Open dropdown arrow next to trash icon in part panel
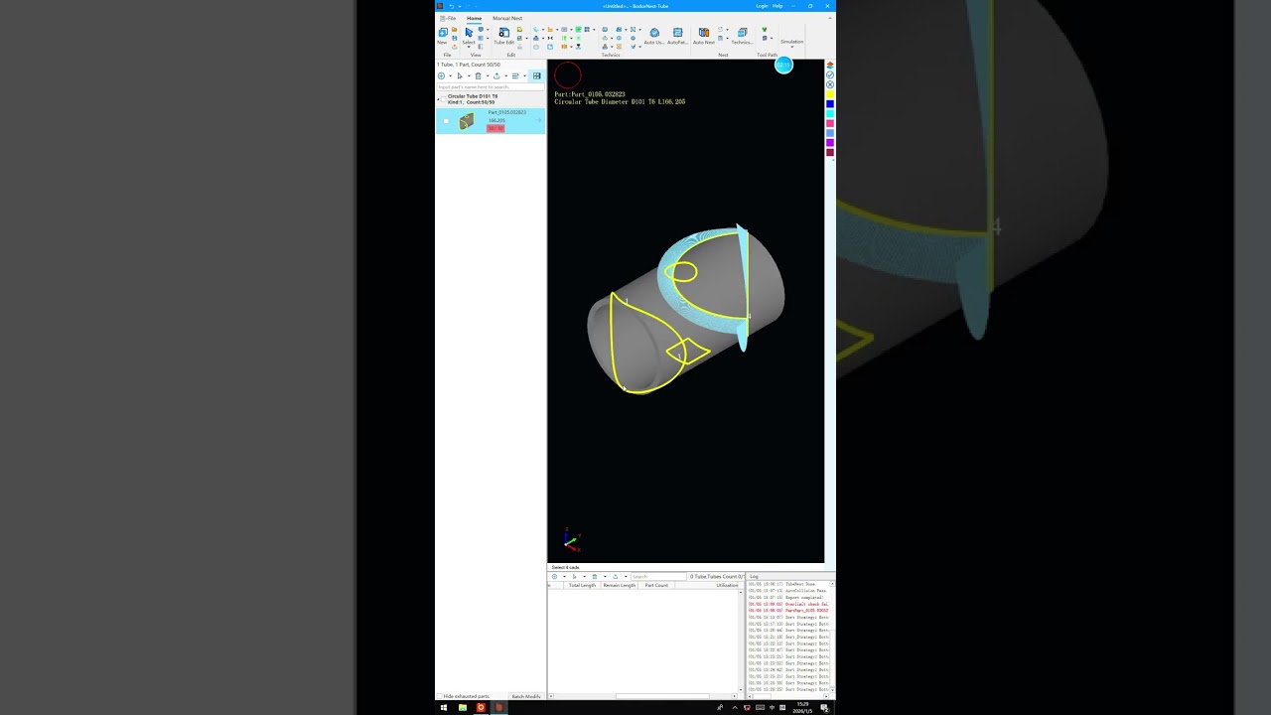 (x=488, y=75)
